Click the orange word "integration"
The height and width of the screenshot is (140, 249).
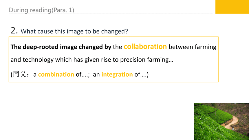coord(117,74)
